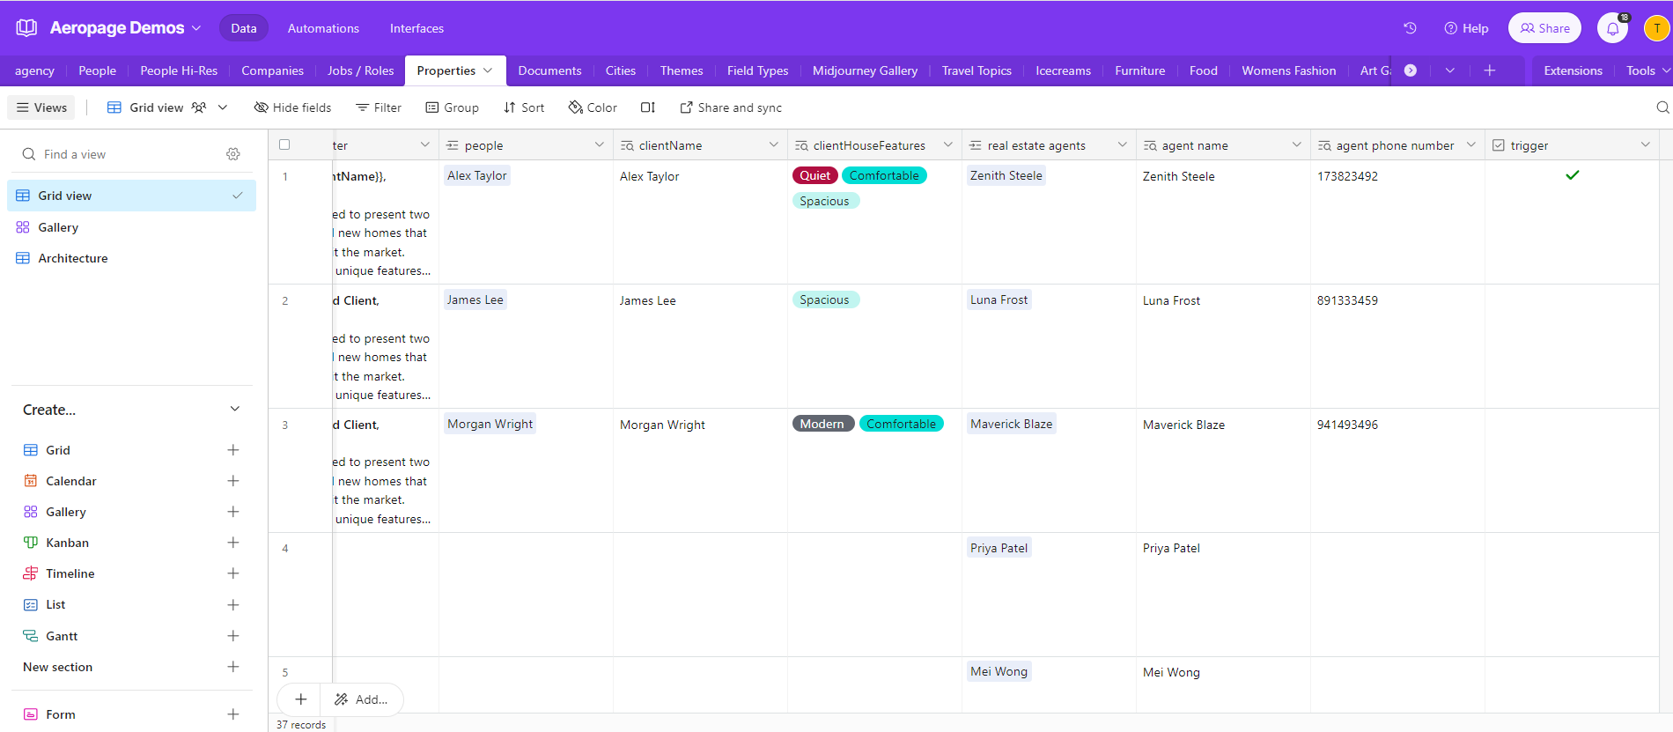The image size is (1673, 732).
Task: Select the Architecture view in sidebar
Action: click(131, 258)
